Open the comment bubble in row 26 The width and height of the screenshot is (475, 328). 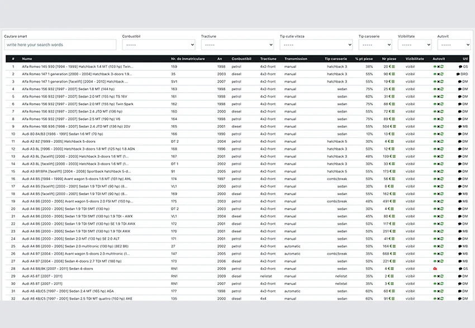(x=460, y=254)
